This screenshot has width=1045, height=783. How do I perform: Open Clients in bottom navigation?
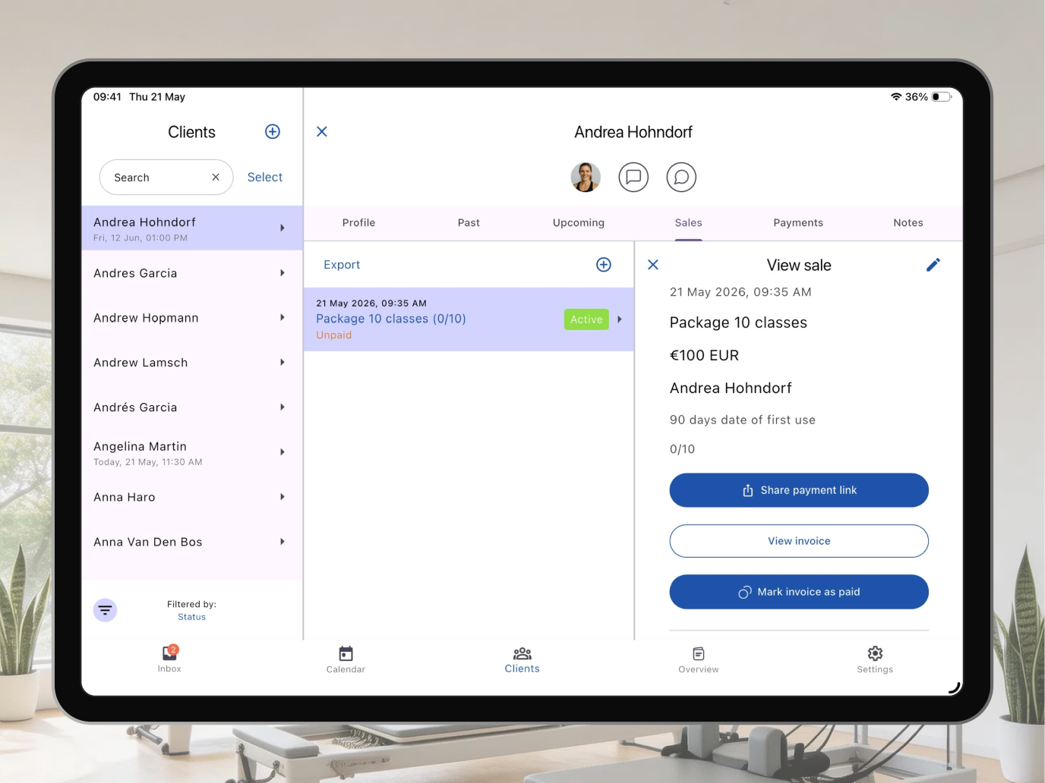(522, 659)
